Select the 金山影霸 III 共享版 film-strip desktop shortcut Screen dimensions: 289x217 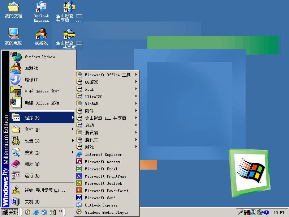(69, 38)
